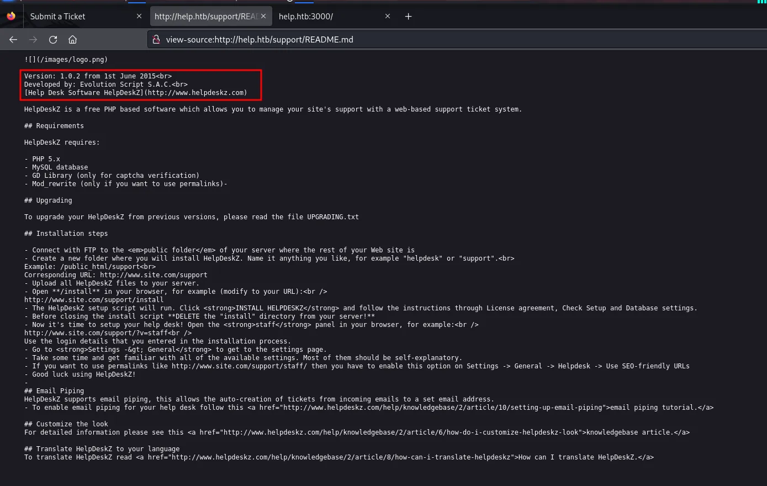This screenshot has height=486, width=767.
Task: Click the SEO-friendly URLs permalinks line
Action: (357, 366)
